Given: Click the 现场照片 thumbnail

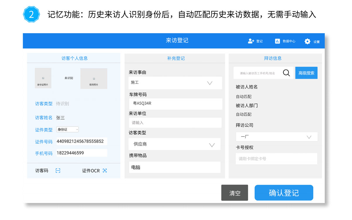Looking at the screenshot, I should click(94, 79).
